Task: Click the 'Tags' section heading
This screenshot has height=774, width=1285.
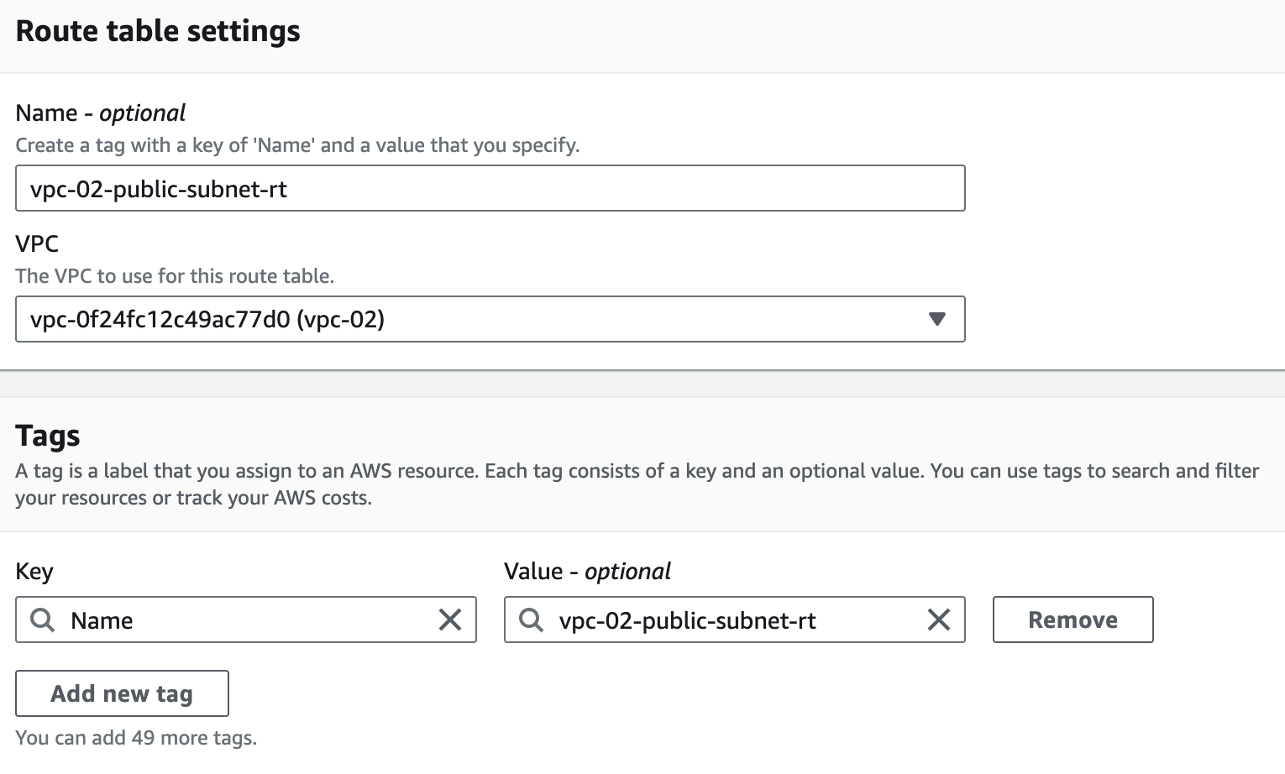Action: pyautogui.click(x=48, y=436)
